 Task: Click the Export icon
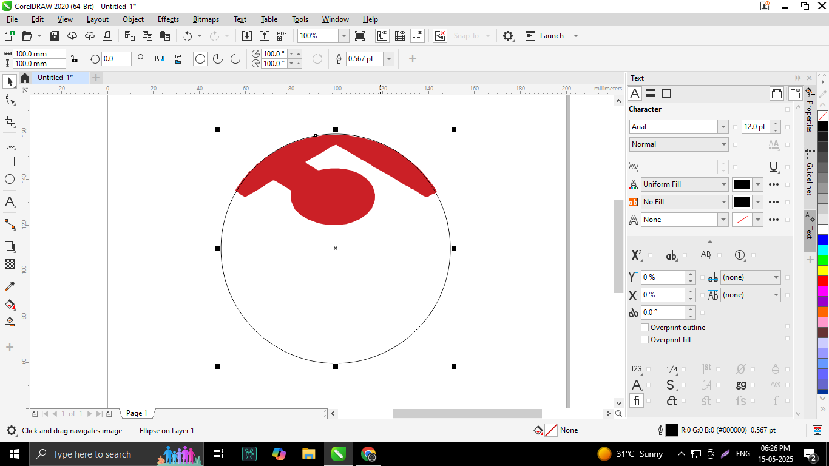click(x=265, y=36)
